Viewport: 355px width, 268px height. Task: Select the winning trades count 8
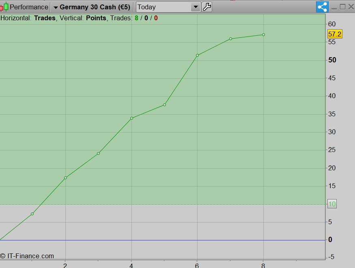pos(136,18)
